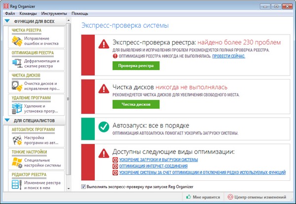Select the Чистка дисков sidebar icon
This screenshot has height=204, width=296.
[15, 86]
